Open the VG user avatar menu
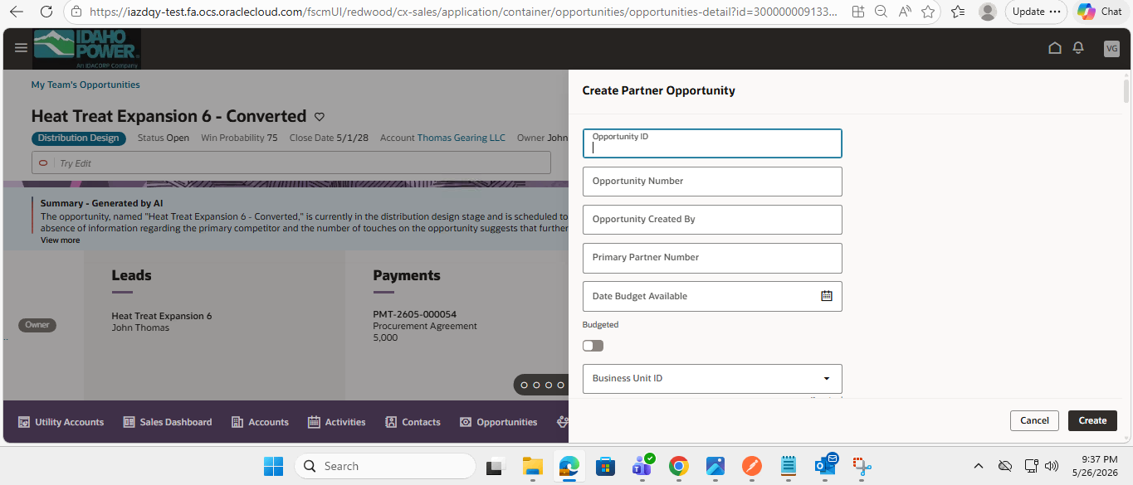Viewport: 1133px width, 485px height. (1111, 49)
